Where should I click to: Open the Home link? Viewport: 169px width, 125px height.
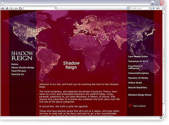(x=15, y=64)
